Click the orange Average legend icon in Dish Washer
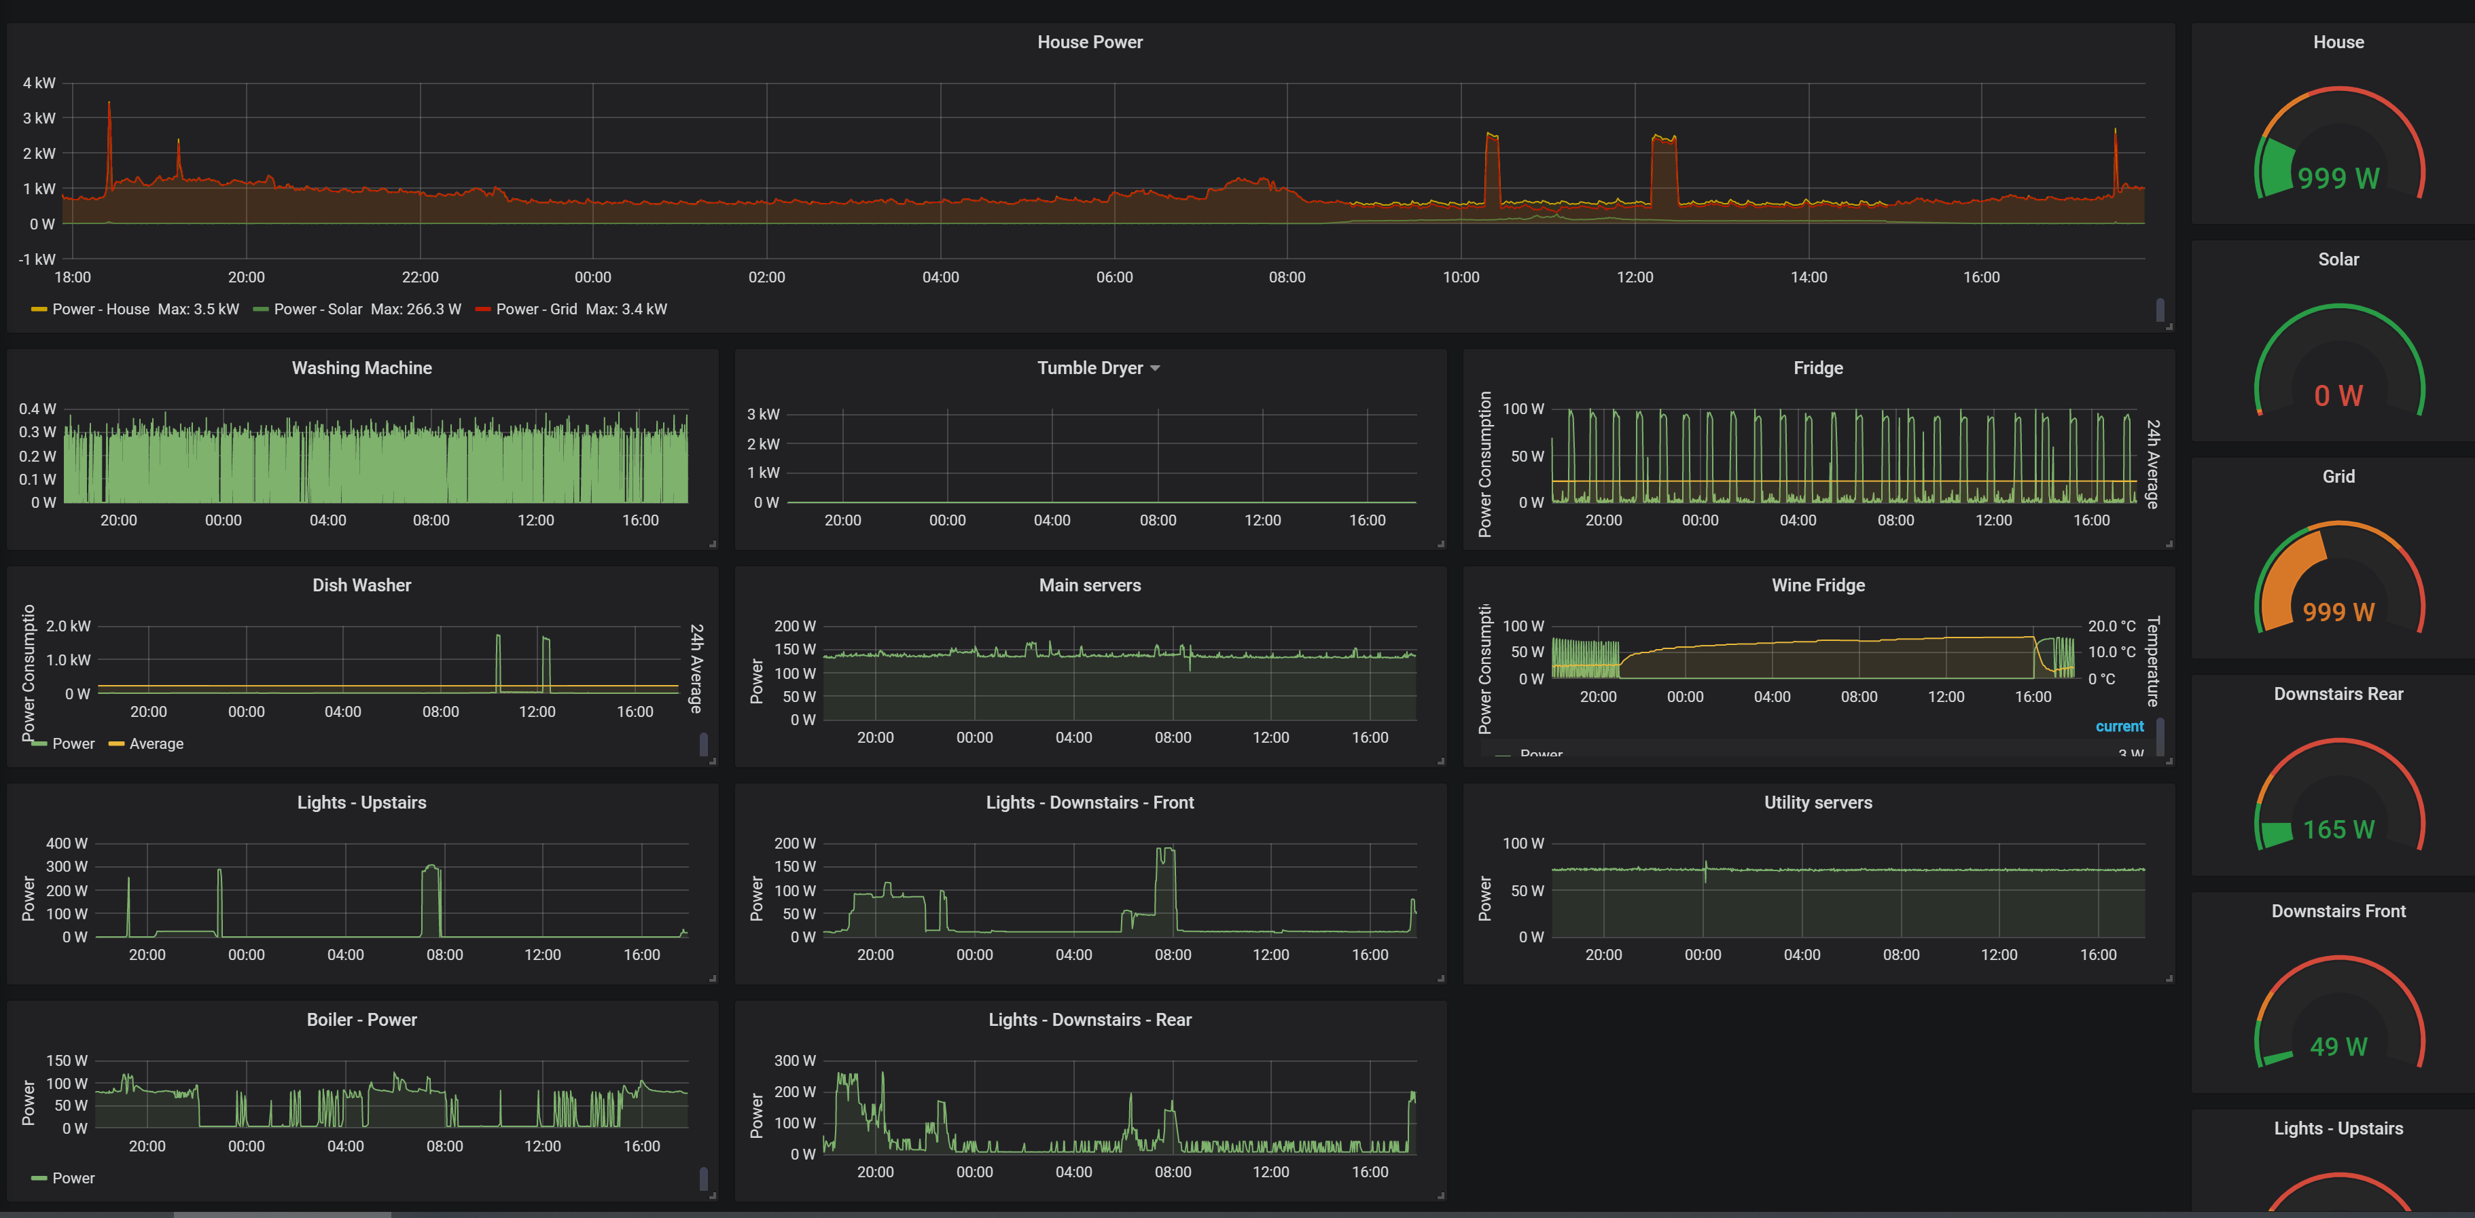This screenshot has height=1218, width=2475. coord(118,743)
